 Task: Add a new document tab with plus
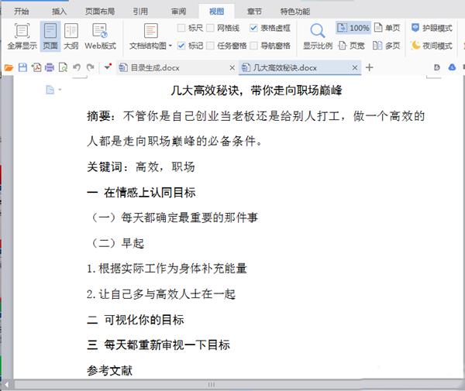(369, 67)
